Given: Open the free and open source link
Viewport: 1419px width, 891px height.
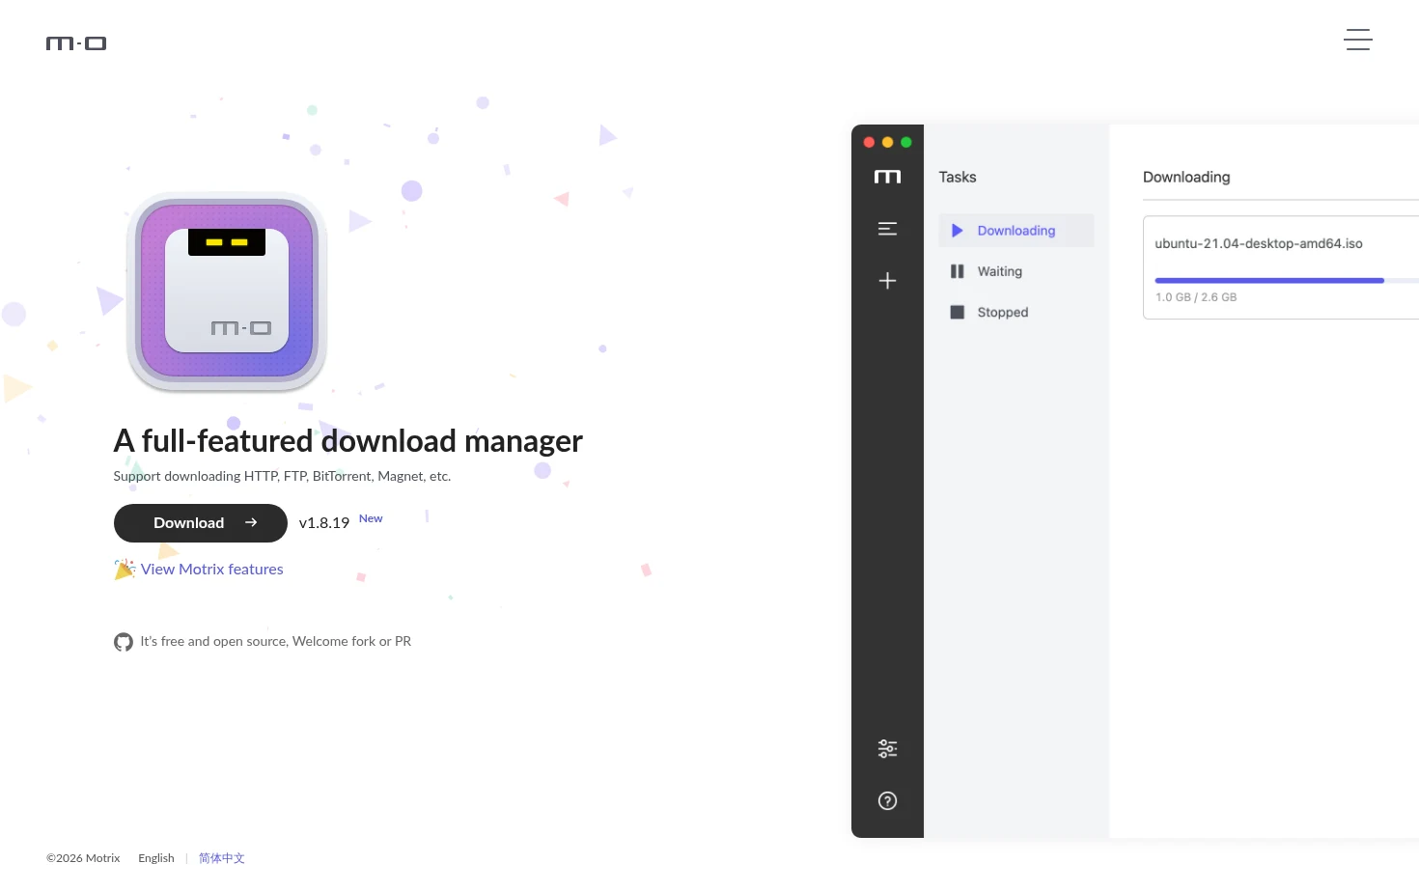Looking at the screenshot, I should click(276, 641).
